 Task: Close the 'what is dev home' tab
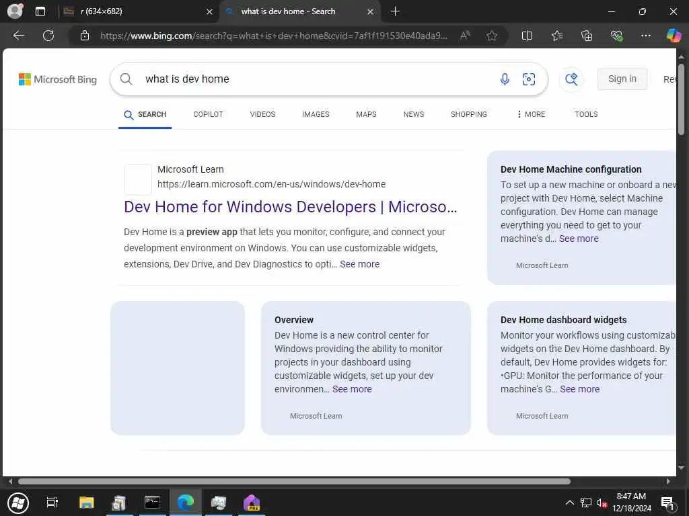(371, 12)
